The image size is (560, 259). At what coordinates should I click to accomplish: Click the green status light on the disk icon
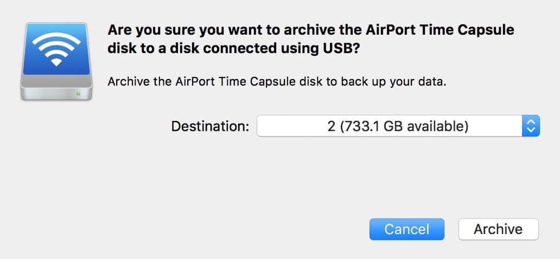[x=79, y=94]
